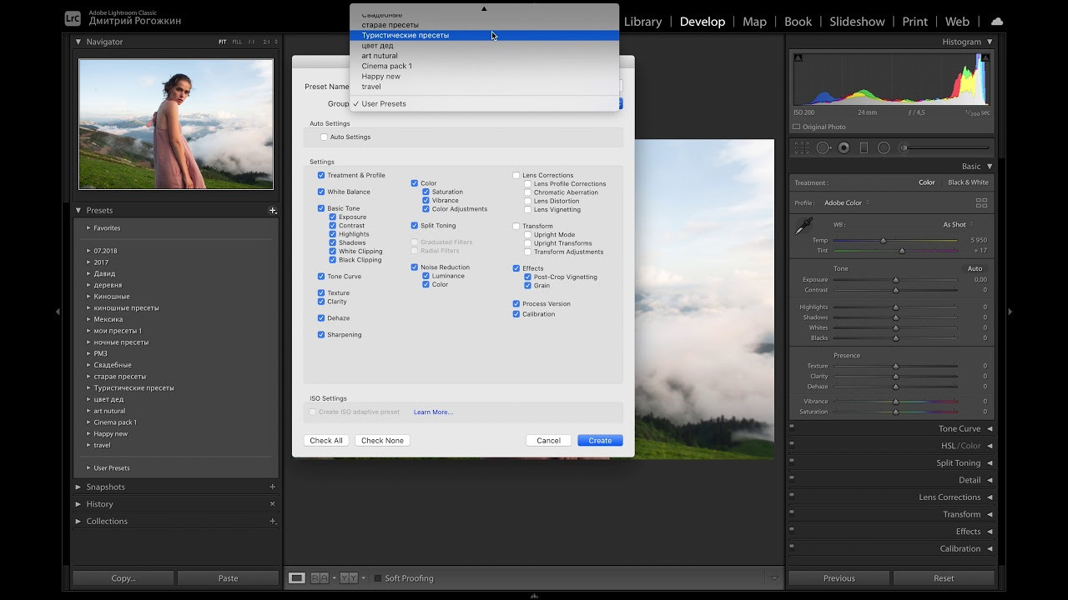1068x600 pixels.
Task: Pick the White Balance eyedropper
Action: tap(804, 227)
